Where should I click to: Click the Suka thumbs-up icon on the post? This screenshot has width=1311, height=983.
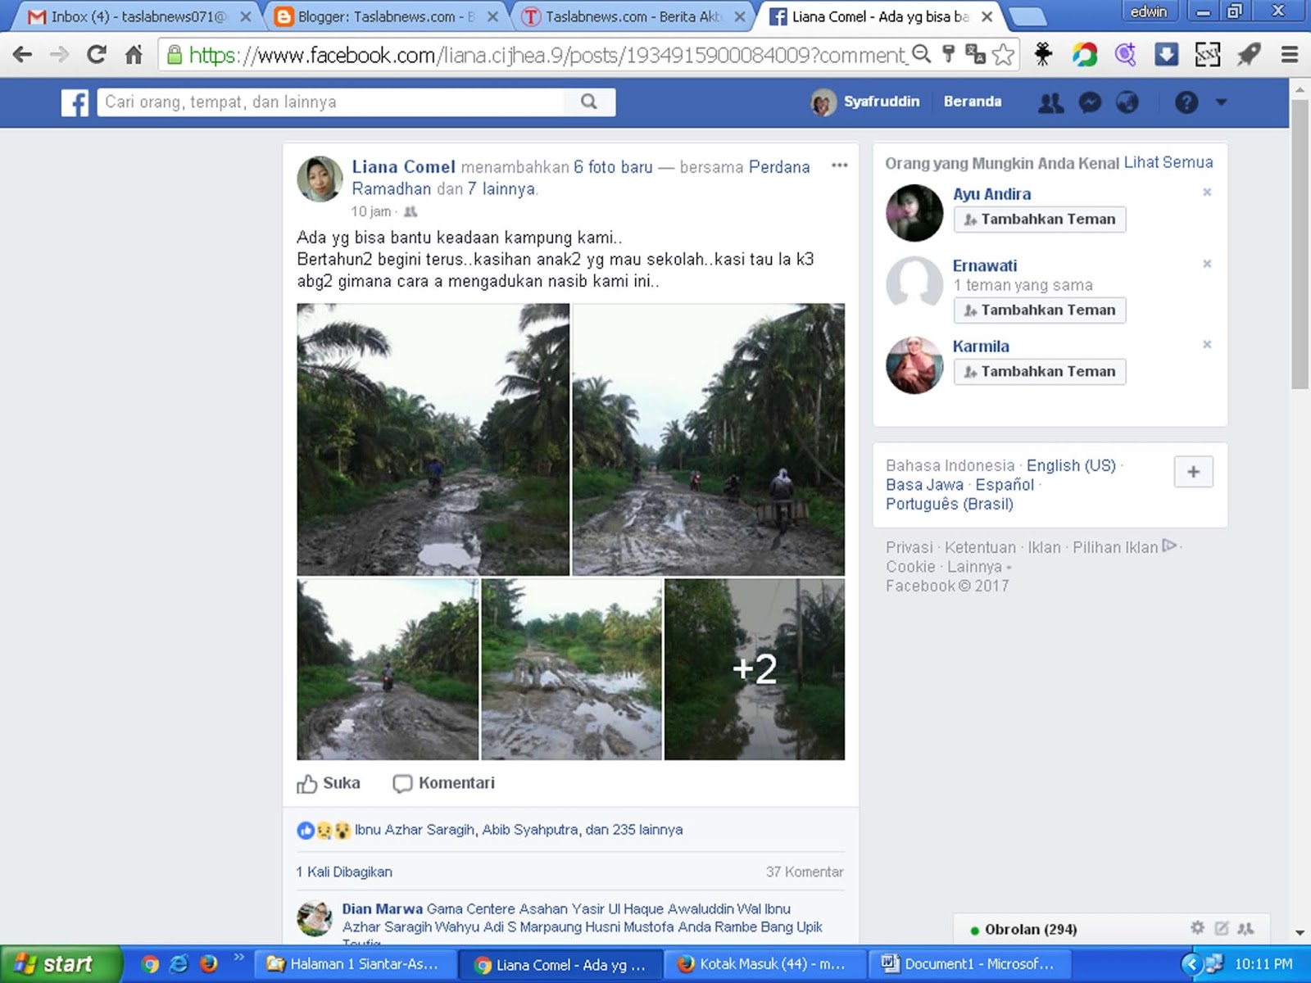(x=306, y=783)
